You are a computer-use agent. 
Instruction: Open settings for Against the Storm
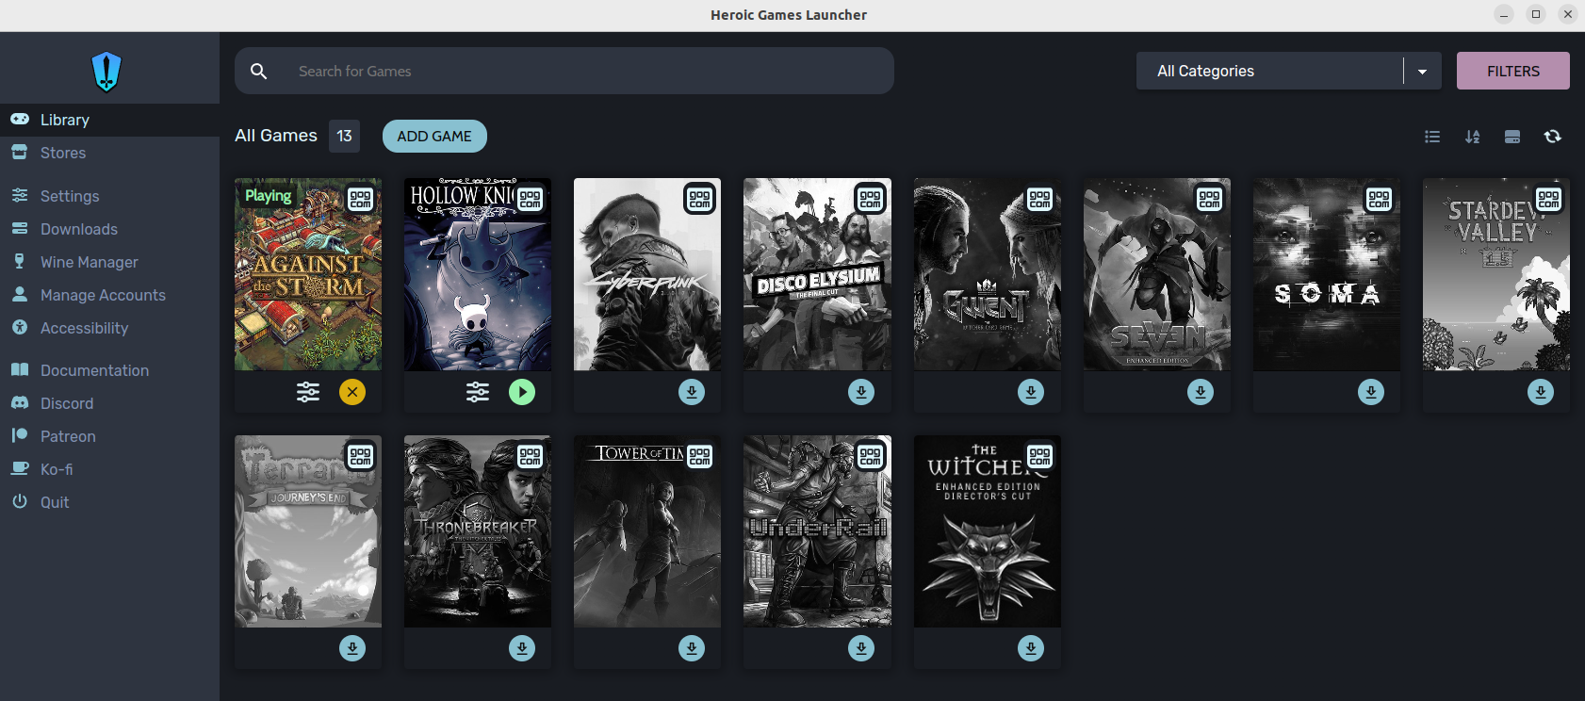click(308, 392)
